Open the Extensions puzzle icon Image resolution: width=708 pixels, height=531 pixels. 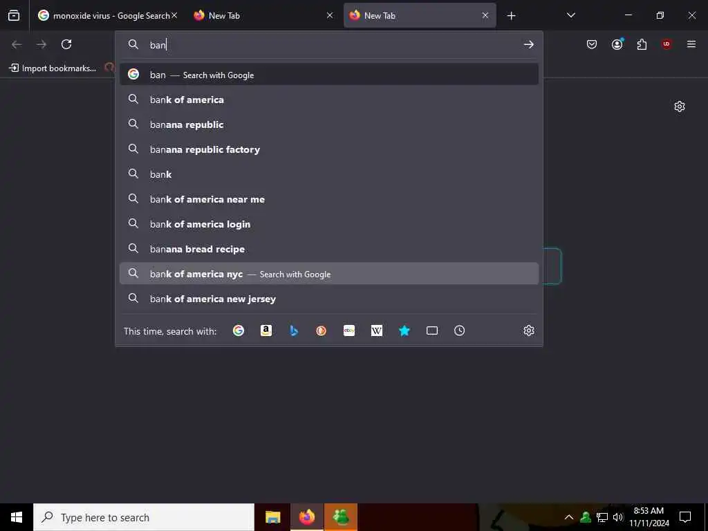pos(642,44)
